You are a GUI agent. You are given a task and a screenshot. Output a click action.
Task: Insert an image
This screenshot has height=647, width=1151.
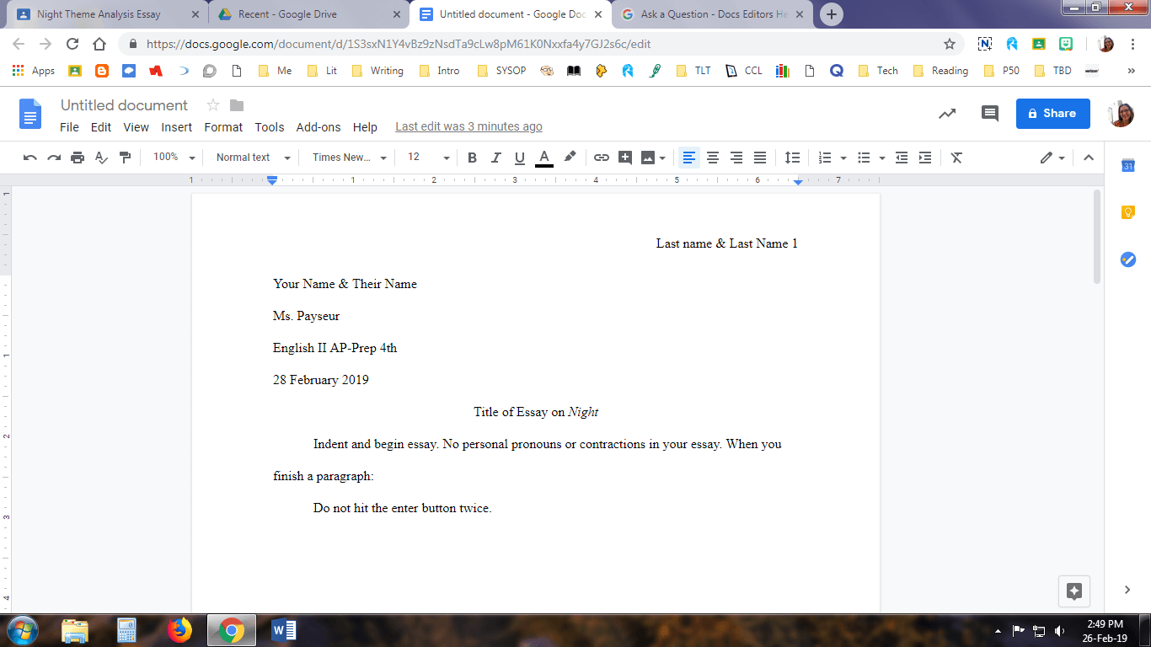coord(647,157)
